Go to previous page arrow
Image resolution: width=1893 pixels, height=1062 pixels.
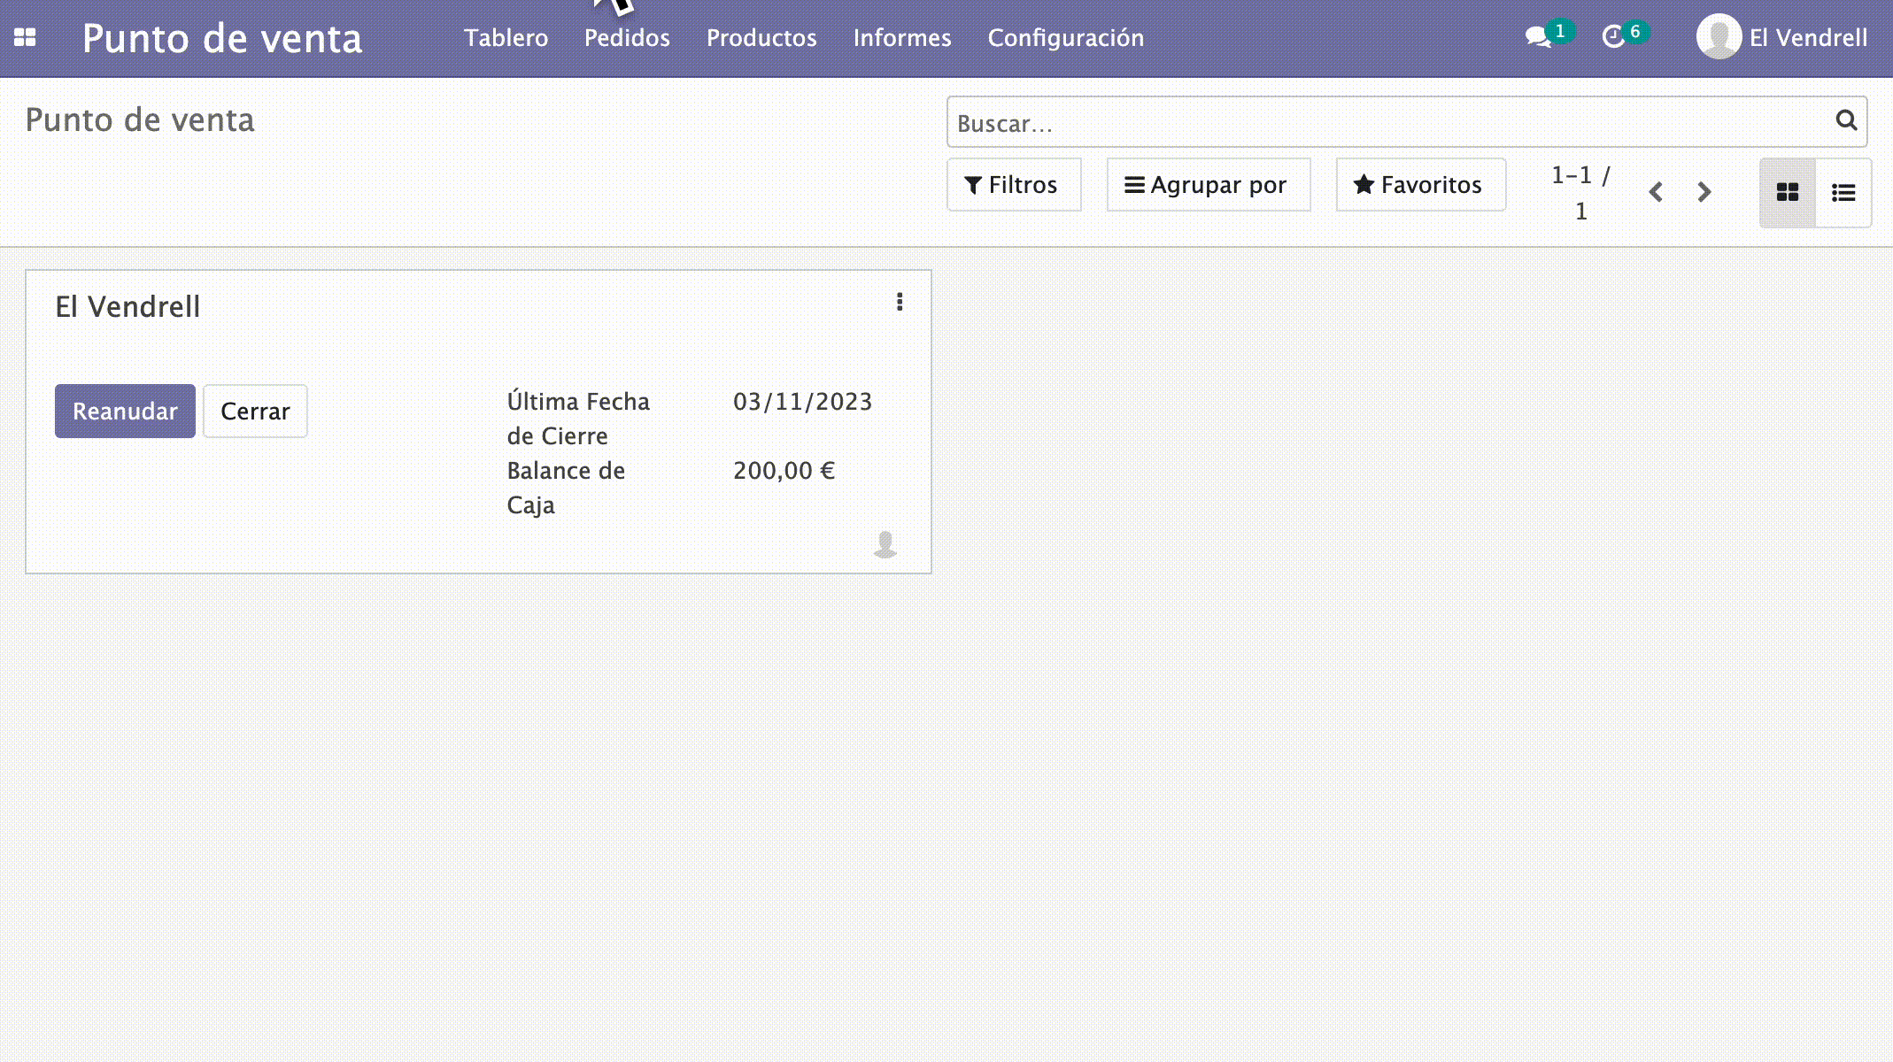(1656, 192)
